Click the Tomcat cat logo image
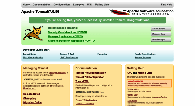This screenshot has height=106, width=195. (x=33, y=33)
